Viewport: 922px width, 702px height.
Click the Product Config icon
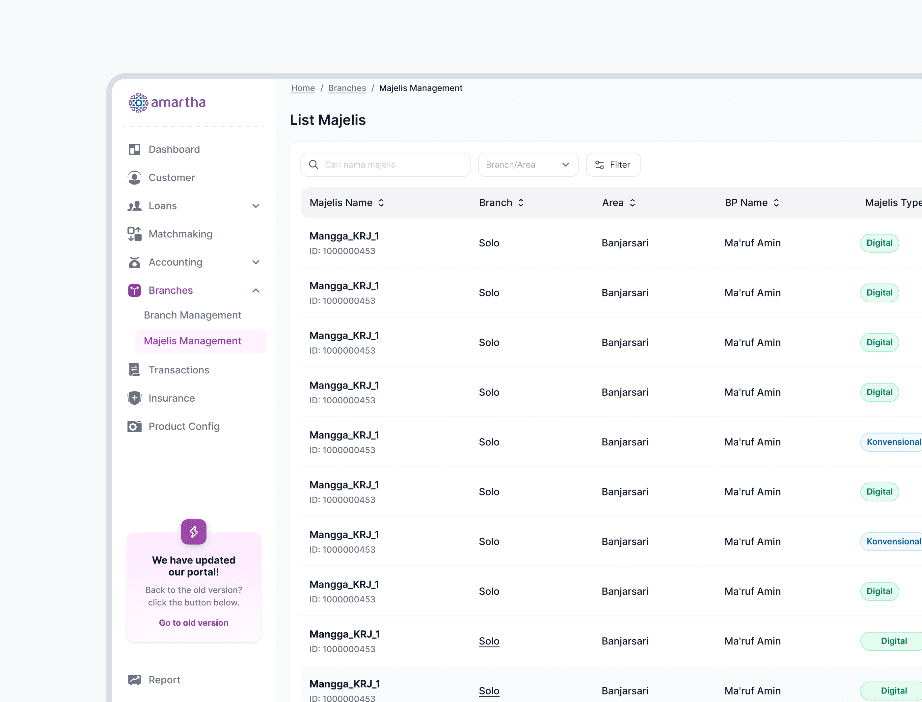134,426
